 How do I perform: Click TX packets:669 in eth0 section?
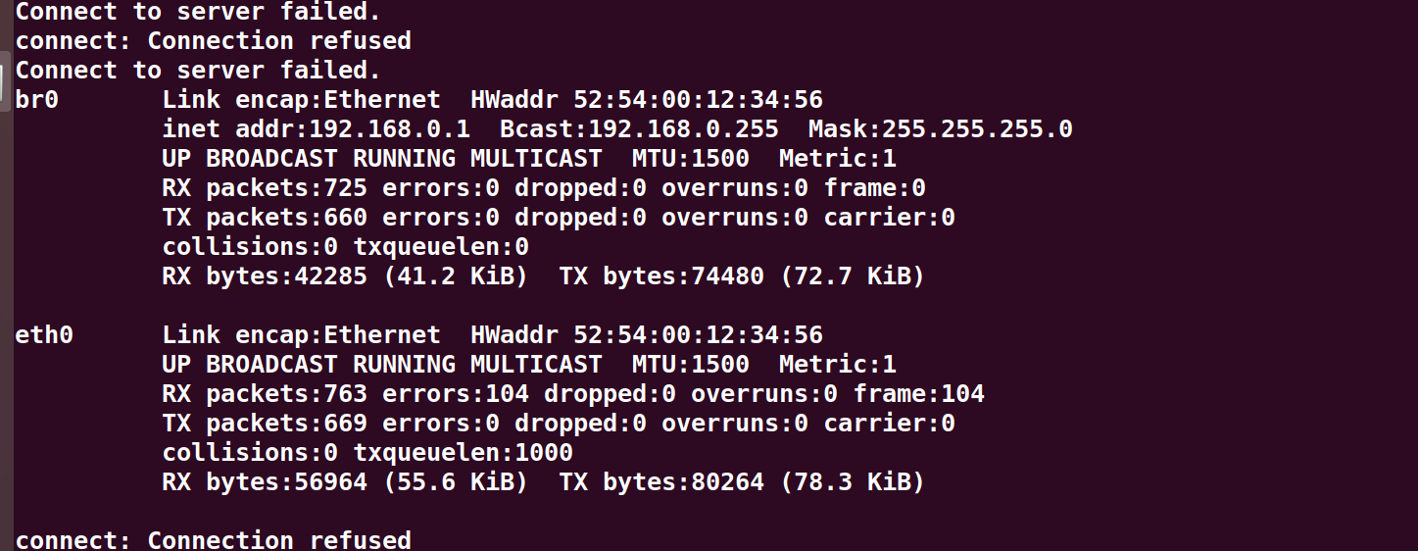(x=265, y=424)
